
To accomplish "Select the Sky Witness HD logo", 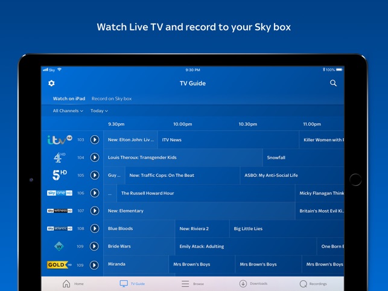I will click(60, 211).
